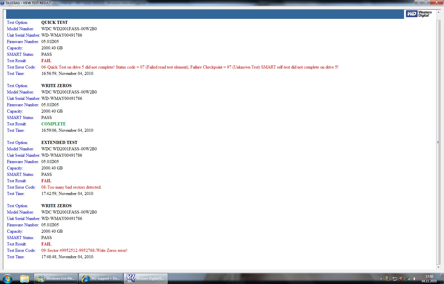The width and height of the screenshot is (444, 284).
Task: Click the Quick Test model WDC WD2001FASS-00W2B0
Action: (69, 29)
